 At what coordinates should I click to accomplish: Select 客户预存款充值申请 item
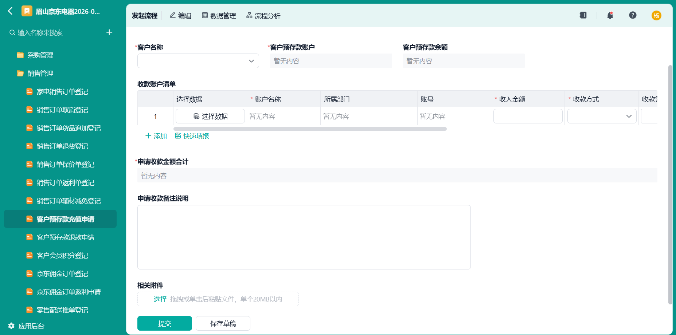click(x=60, y=219)
